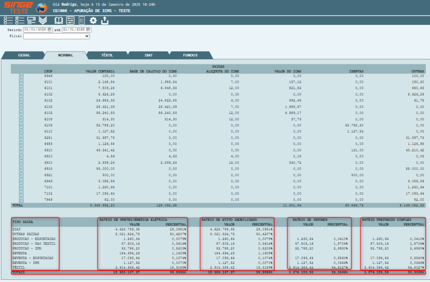Click the period start date field
This screenshot has height=282, width=430.
pos(35,30)
